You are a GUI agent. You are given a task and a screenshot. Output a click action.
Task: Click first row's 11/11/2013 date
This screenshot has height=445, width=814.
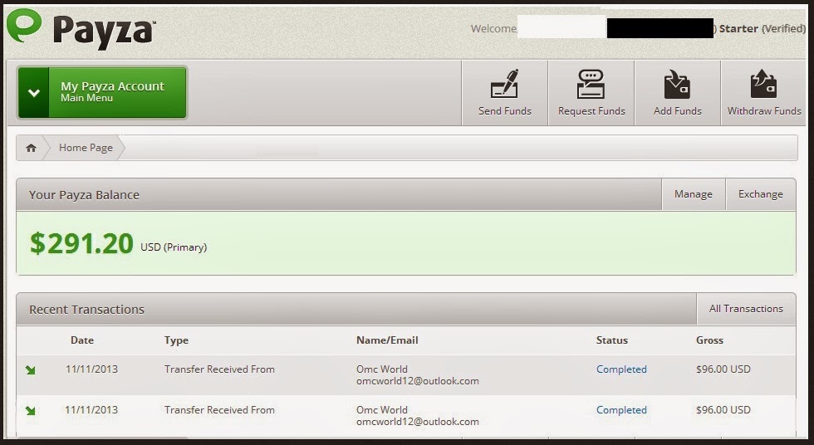pos(91,369)
